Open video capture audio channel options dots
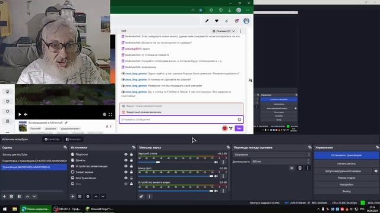This screenshot has width=380, height=213. 223,191
